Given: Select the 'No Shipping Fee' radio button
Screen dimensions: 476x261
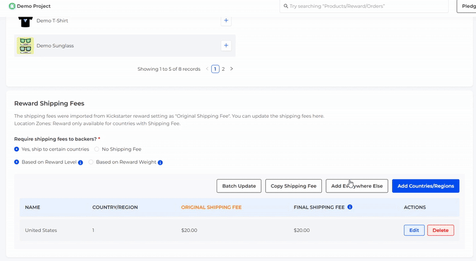Looking at the screenshot, I should pyautogui.click(x=97, y=149).
